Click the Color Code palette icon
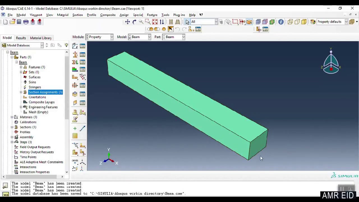The height and width of the screenshot is (202, 359). pos(313,22)
